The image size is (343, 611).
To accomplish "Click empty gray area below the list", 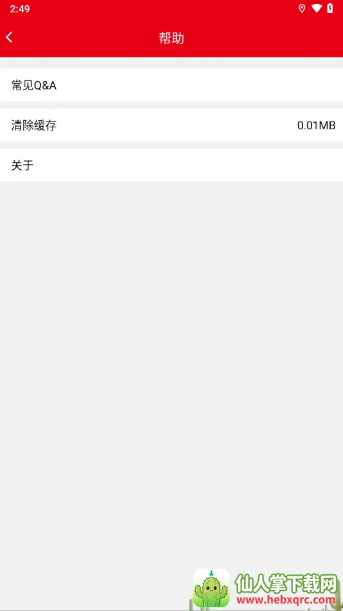I will (171, 351).
